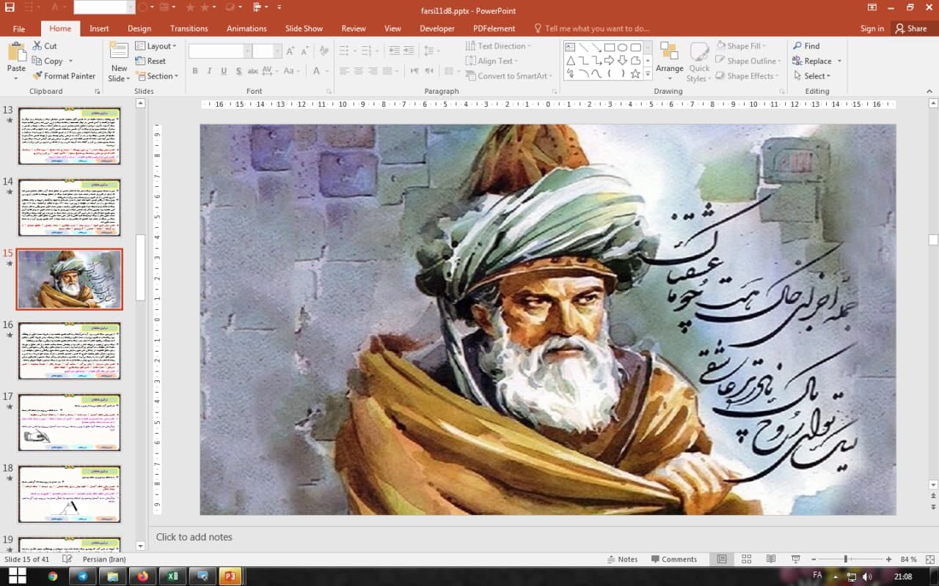Click the 84% zoom level
This screenshot has width=939, height=586.
pos(908,559)
